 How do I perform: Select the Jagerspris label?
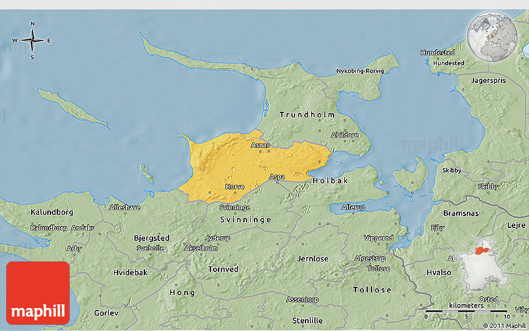coord(489,80)
